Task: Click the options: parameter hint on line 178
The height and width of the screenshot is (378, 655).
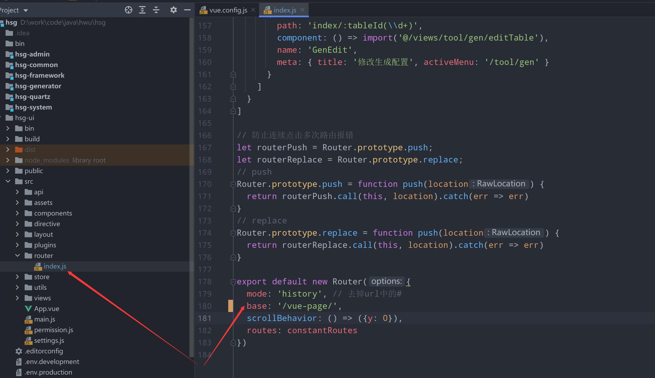Action: tap(386, 281)
